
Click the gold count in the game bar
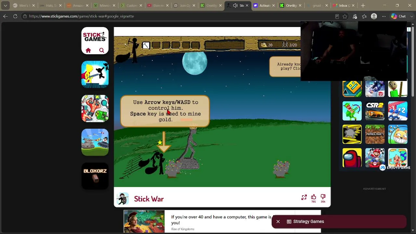[267, 45]
